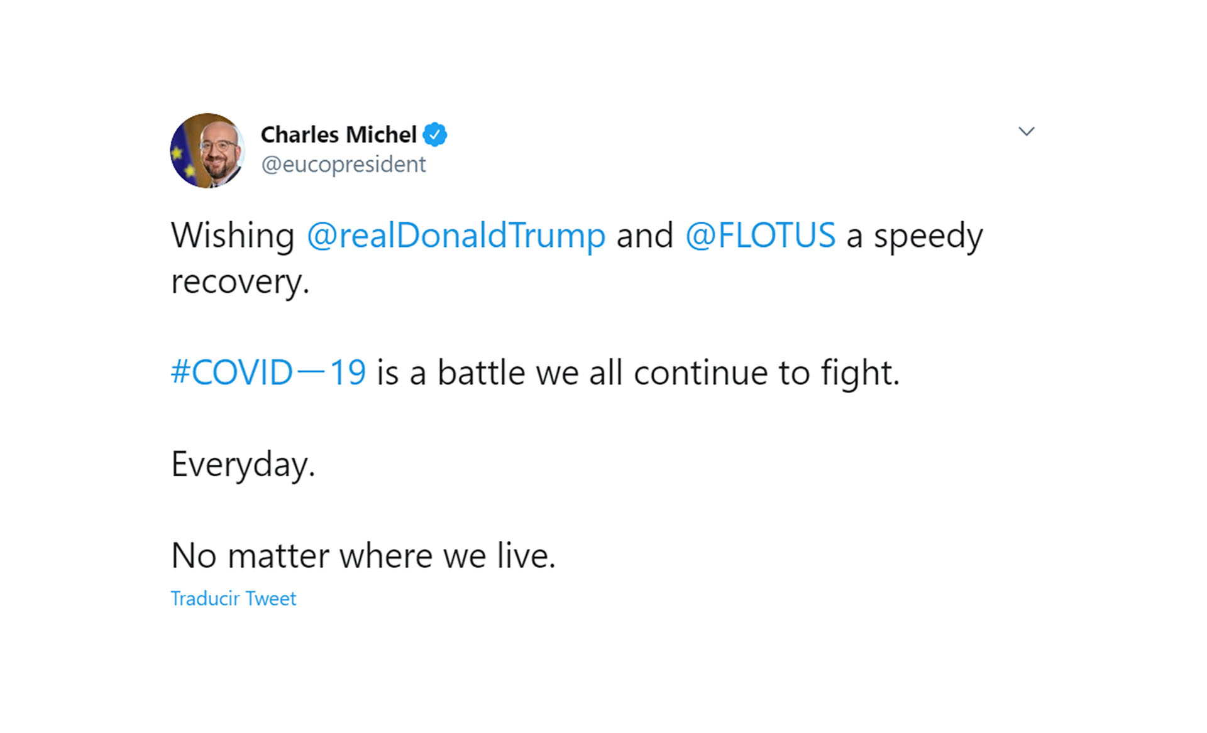Click the word "recovery." in the tweet
1207x733 pixels.
pos(240,282)
